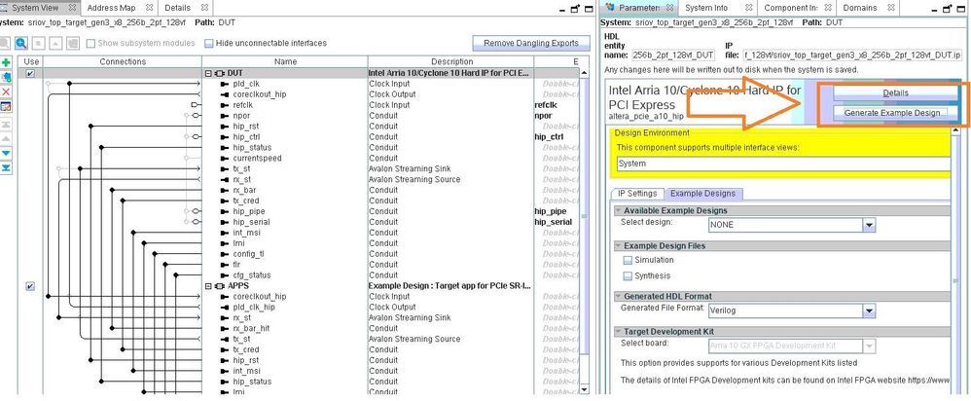Click the green plus add icon

(x=7, y=62)
